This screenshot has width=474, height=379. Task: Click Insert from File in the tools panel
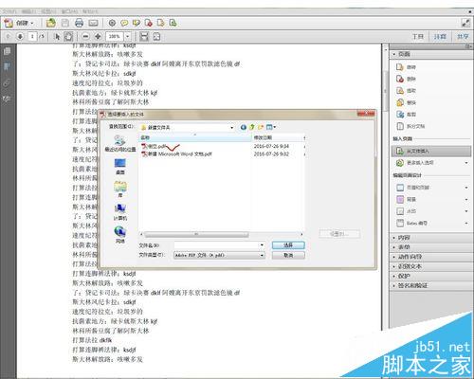(431, 152)
